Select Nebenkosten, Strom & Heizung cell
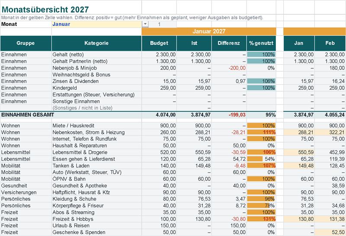 96,132
